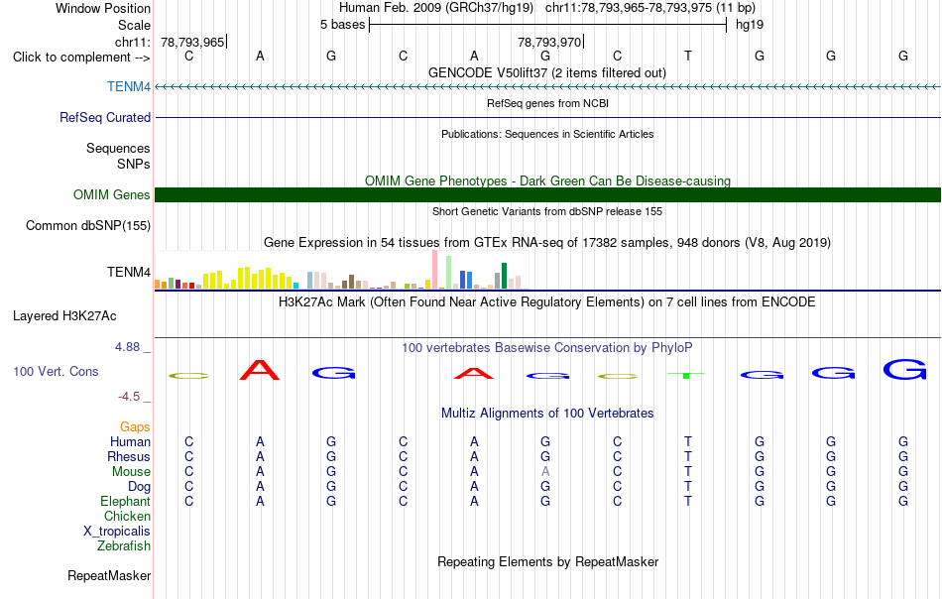Viewport: 942px width, 599px height.
Task: Click the '5 bases' scale bar label
Action: (342, 25)
